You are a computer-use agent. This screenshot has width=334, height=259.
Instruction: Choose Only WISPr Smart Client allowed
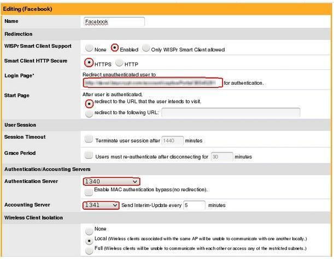(146, 48)
